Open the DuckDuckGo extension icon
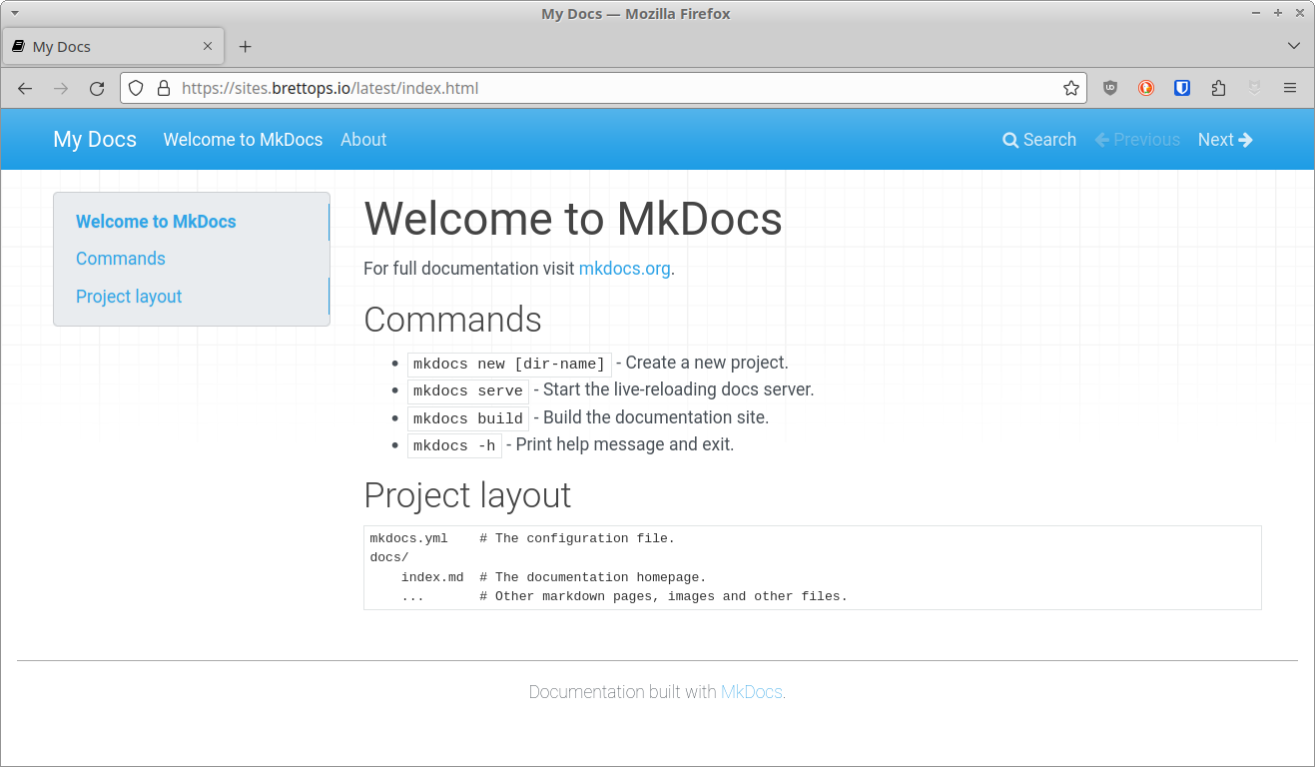The height and width of the screenshot is (767, 1315). 1146,88
